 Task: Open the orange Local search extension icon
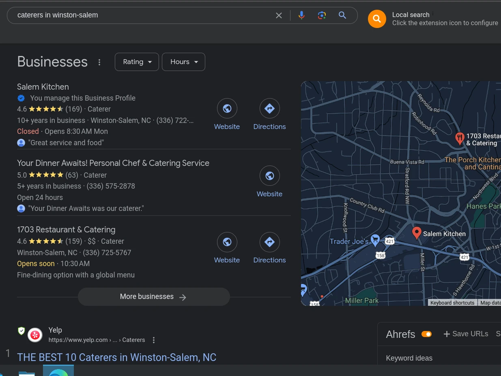pos(377,19)
